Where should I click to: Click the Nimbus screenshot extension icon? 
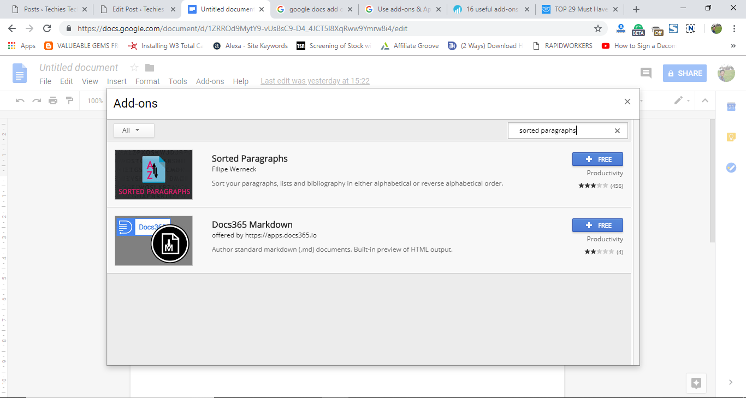(x=691, y=28)
